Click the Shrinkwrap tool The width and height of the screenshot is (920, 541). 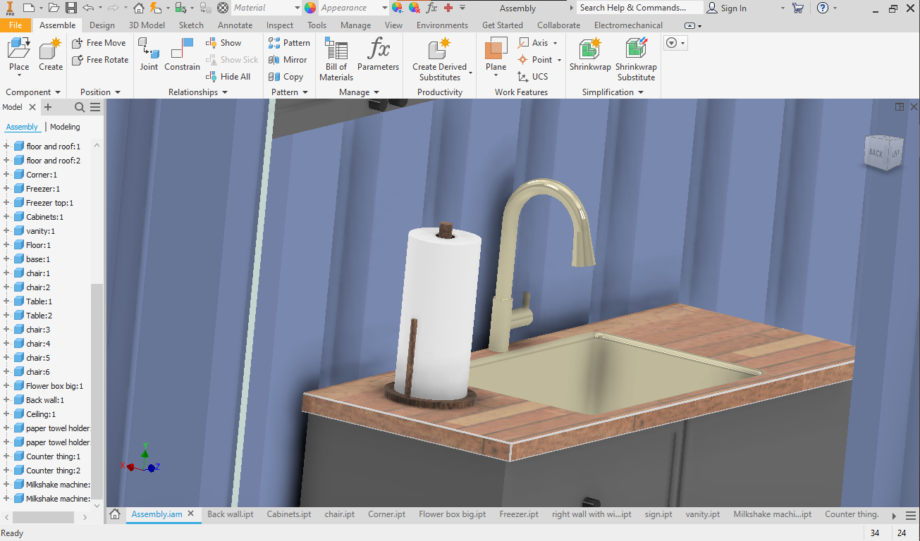coord(590,54)
